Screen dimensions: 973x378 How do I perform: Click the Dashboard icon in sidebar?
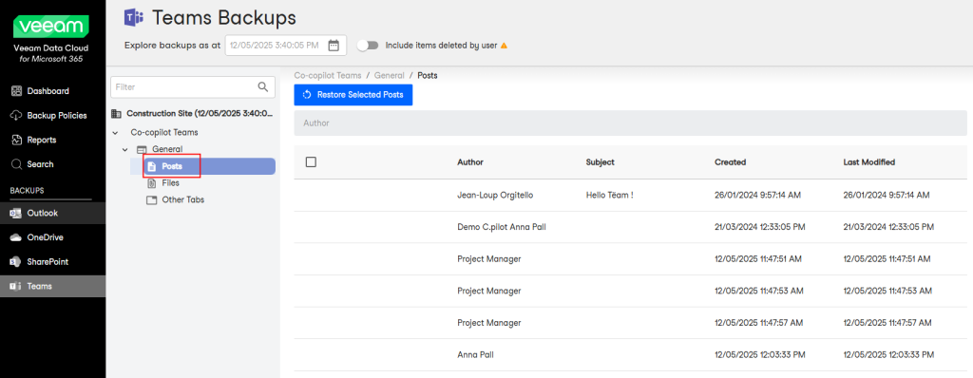click(17, 91)
